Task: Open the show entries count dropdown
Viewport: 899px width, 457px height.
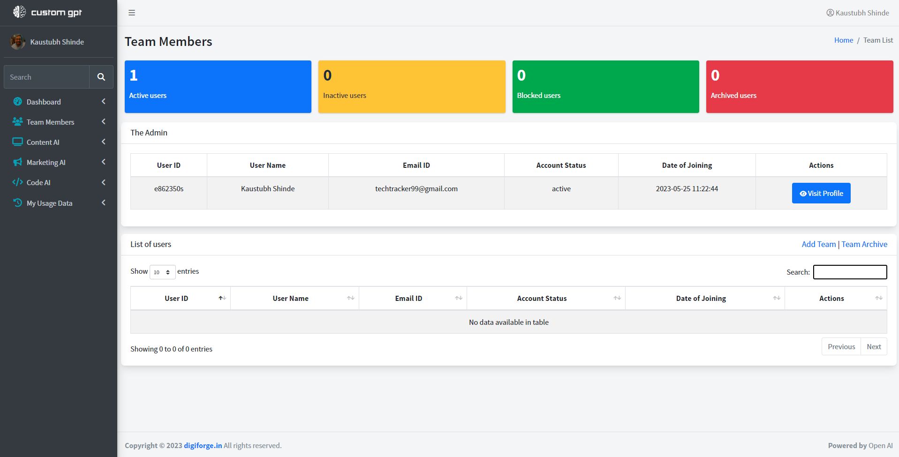Action: (x=162, y=272)
